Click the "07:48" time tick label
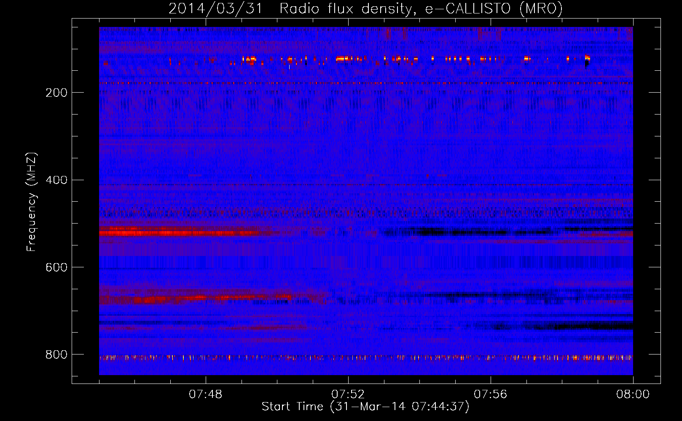Image resolution: width=682 pixels, height=421 pixels. tap(206, 394)
